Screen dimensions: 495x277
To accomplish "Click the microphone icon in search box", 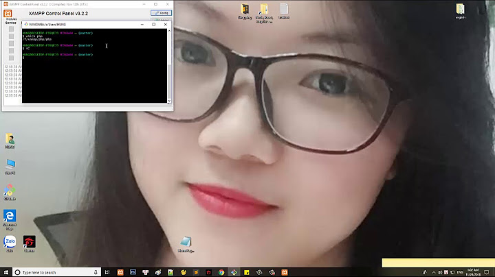I will (x=96, y=272).
